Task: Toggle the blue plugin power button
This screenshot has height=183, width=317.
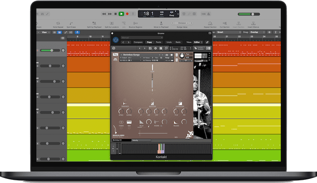Action: click(116, 40)
